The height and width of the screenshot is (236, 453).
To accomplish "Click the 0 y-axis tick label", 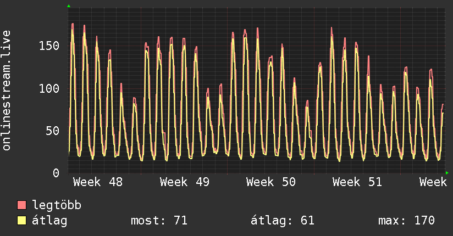I will click(56, 173).
